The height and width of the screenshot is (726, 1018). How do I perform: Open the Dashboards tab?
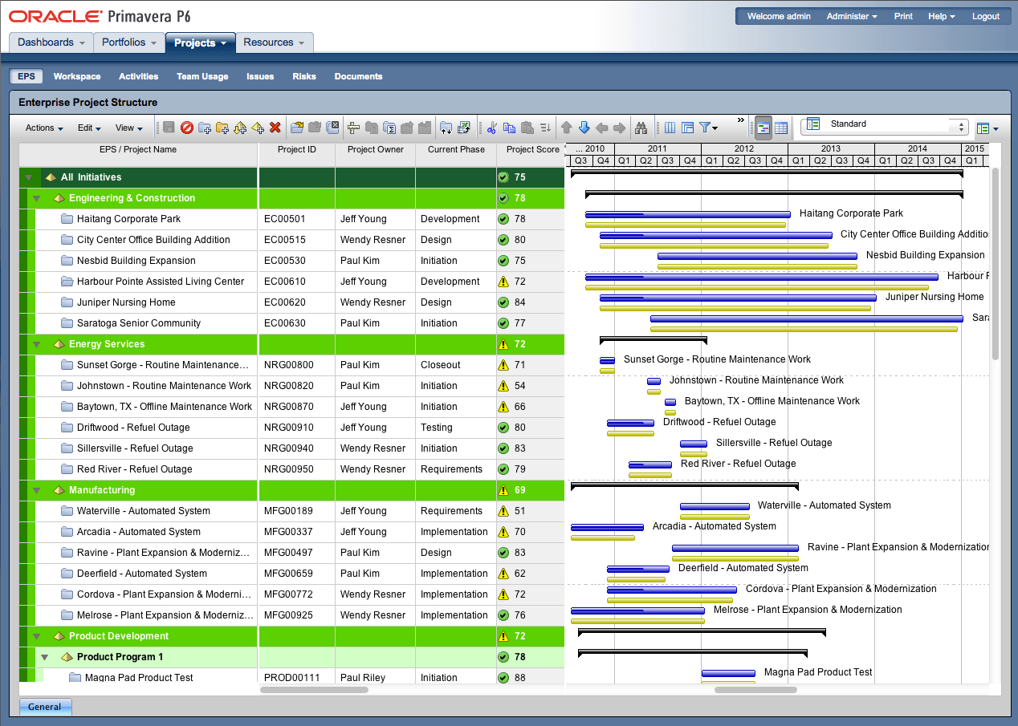click(x=51, y=43)
